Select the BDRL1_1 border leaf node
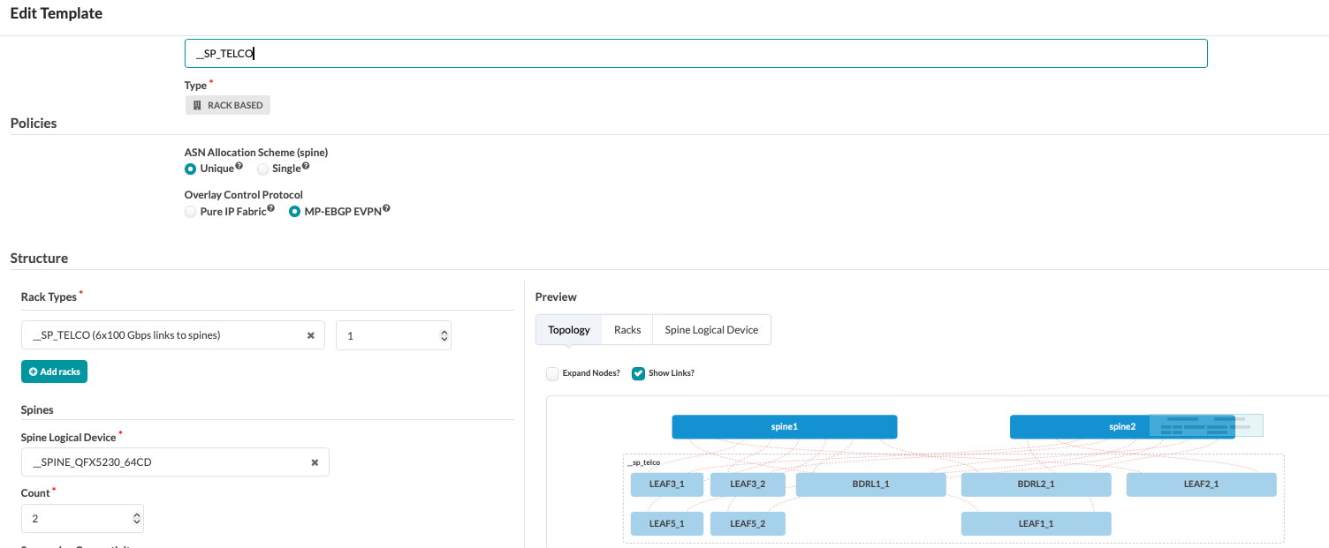Viewport: 1329px width, 548px height. (871, 484)
